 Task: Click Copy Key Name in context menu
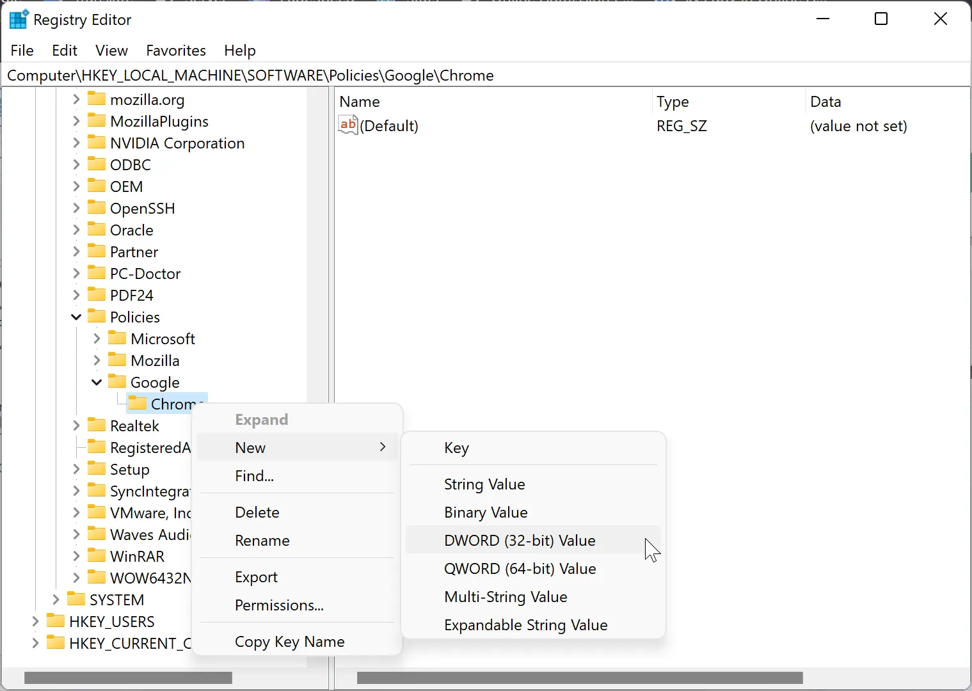pos(289,642)
